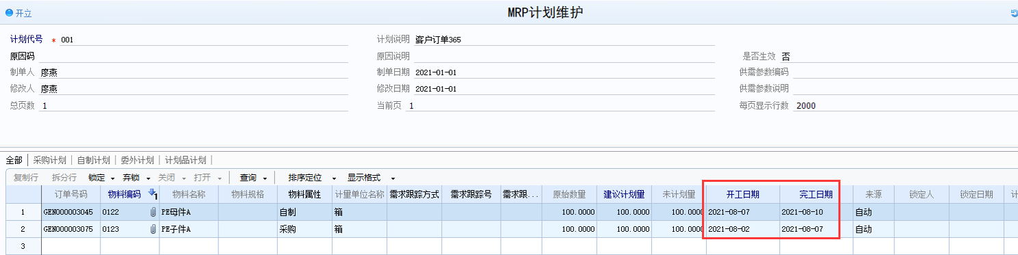Image resolution: width=1018 pixels, height=255 pixels.
Task: Click the 供需参数编码 field
Action: [x=904, y=72]
